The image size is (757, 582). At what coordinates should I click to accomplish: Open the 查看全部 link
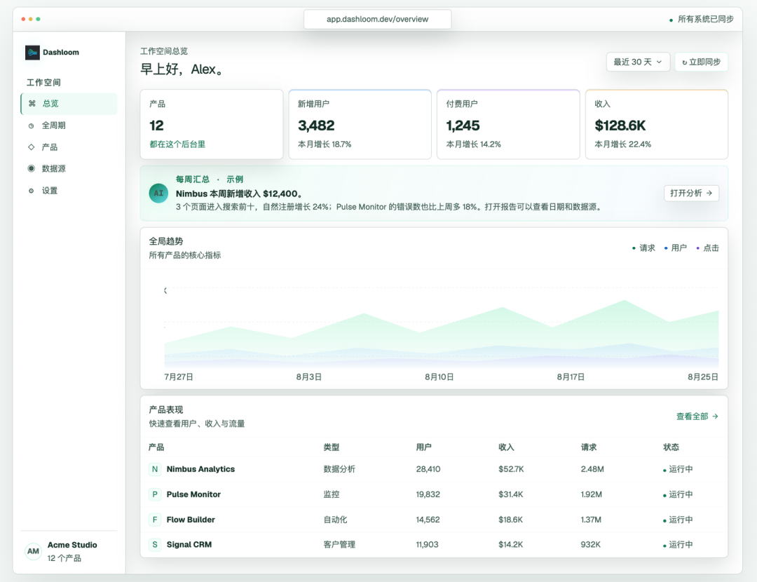[697, 417]
